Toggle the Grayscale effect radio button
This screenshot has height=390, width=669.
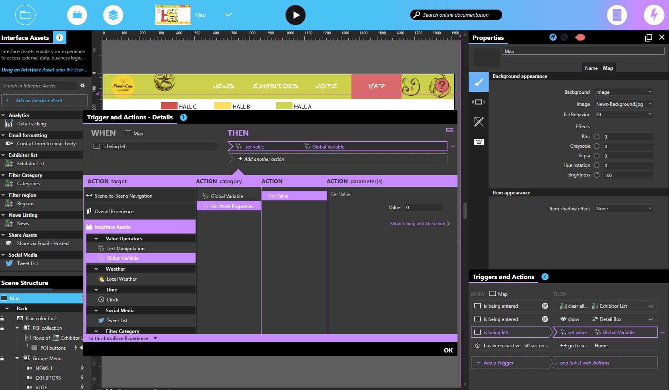click(597, 146)
